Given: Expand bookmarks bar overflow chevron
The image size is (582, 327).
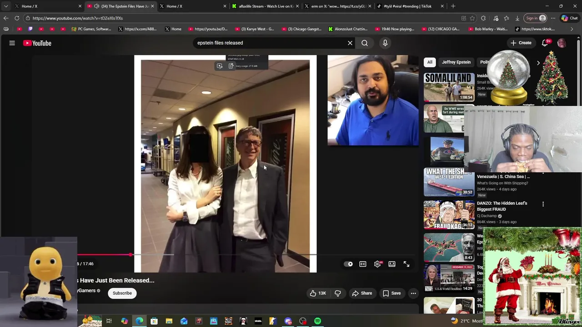Looking at the screenshot, I should 572,29.
